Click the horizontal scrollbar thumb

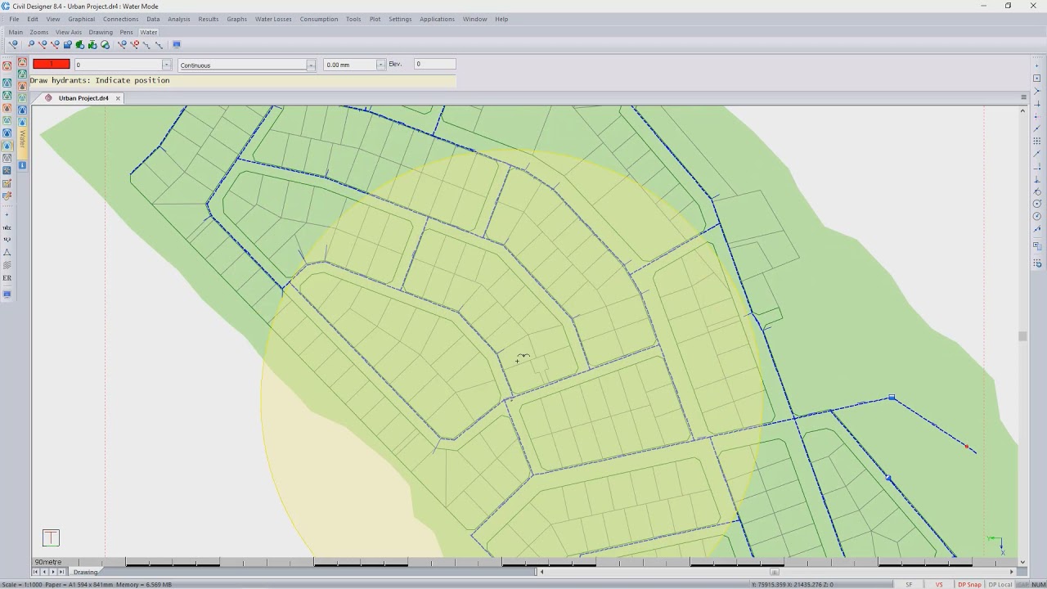[x=775, y=572]
